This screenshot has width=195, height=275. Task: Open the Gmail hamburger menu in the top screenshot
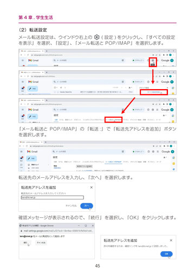click(23, 61)
